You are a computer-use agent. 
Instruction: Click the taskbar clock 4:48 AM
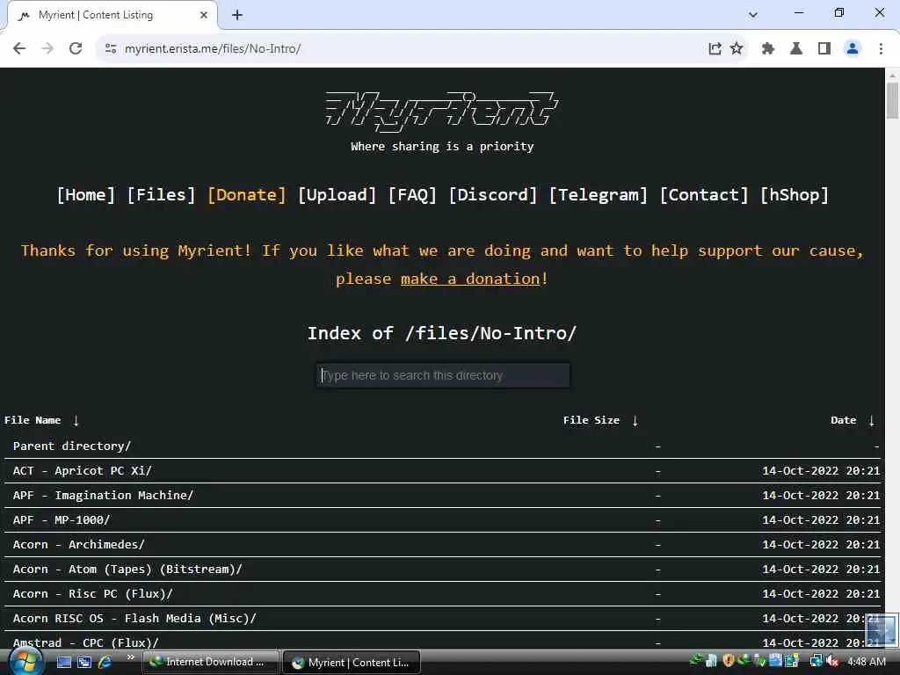[x=866, y=662]
